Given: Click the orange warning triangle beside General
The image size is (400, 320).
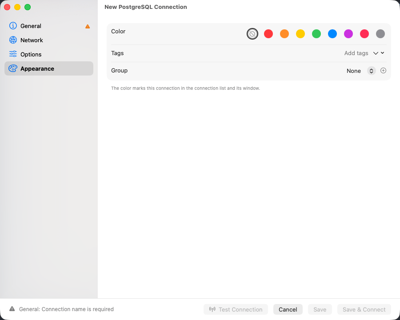Looking at the screenshot, I should tap(88, 26).
